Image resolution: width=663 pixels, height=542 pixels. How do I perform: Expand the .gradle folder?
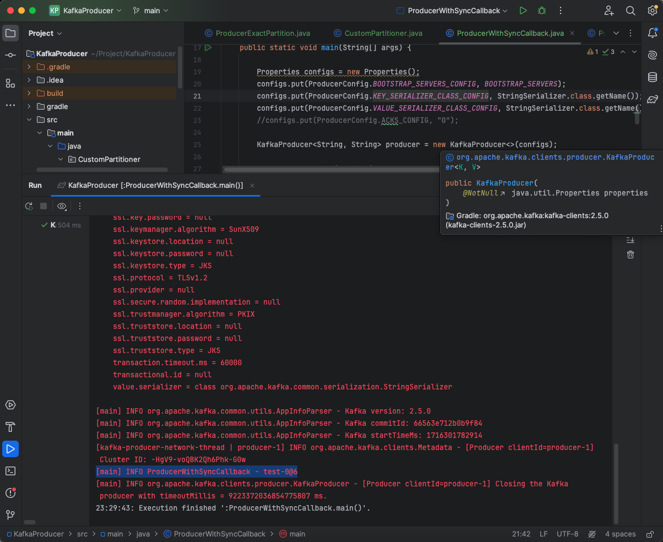click(30, 67)
